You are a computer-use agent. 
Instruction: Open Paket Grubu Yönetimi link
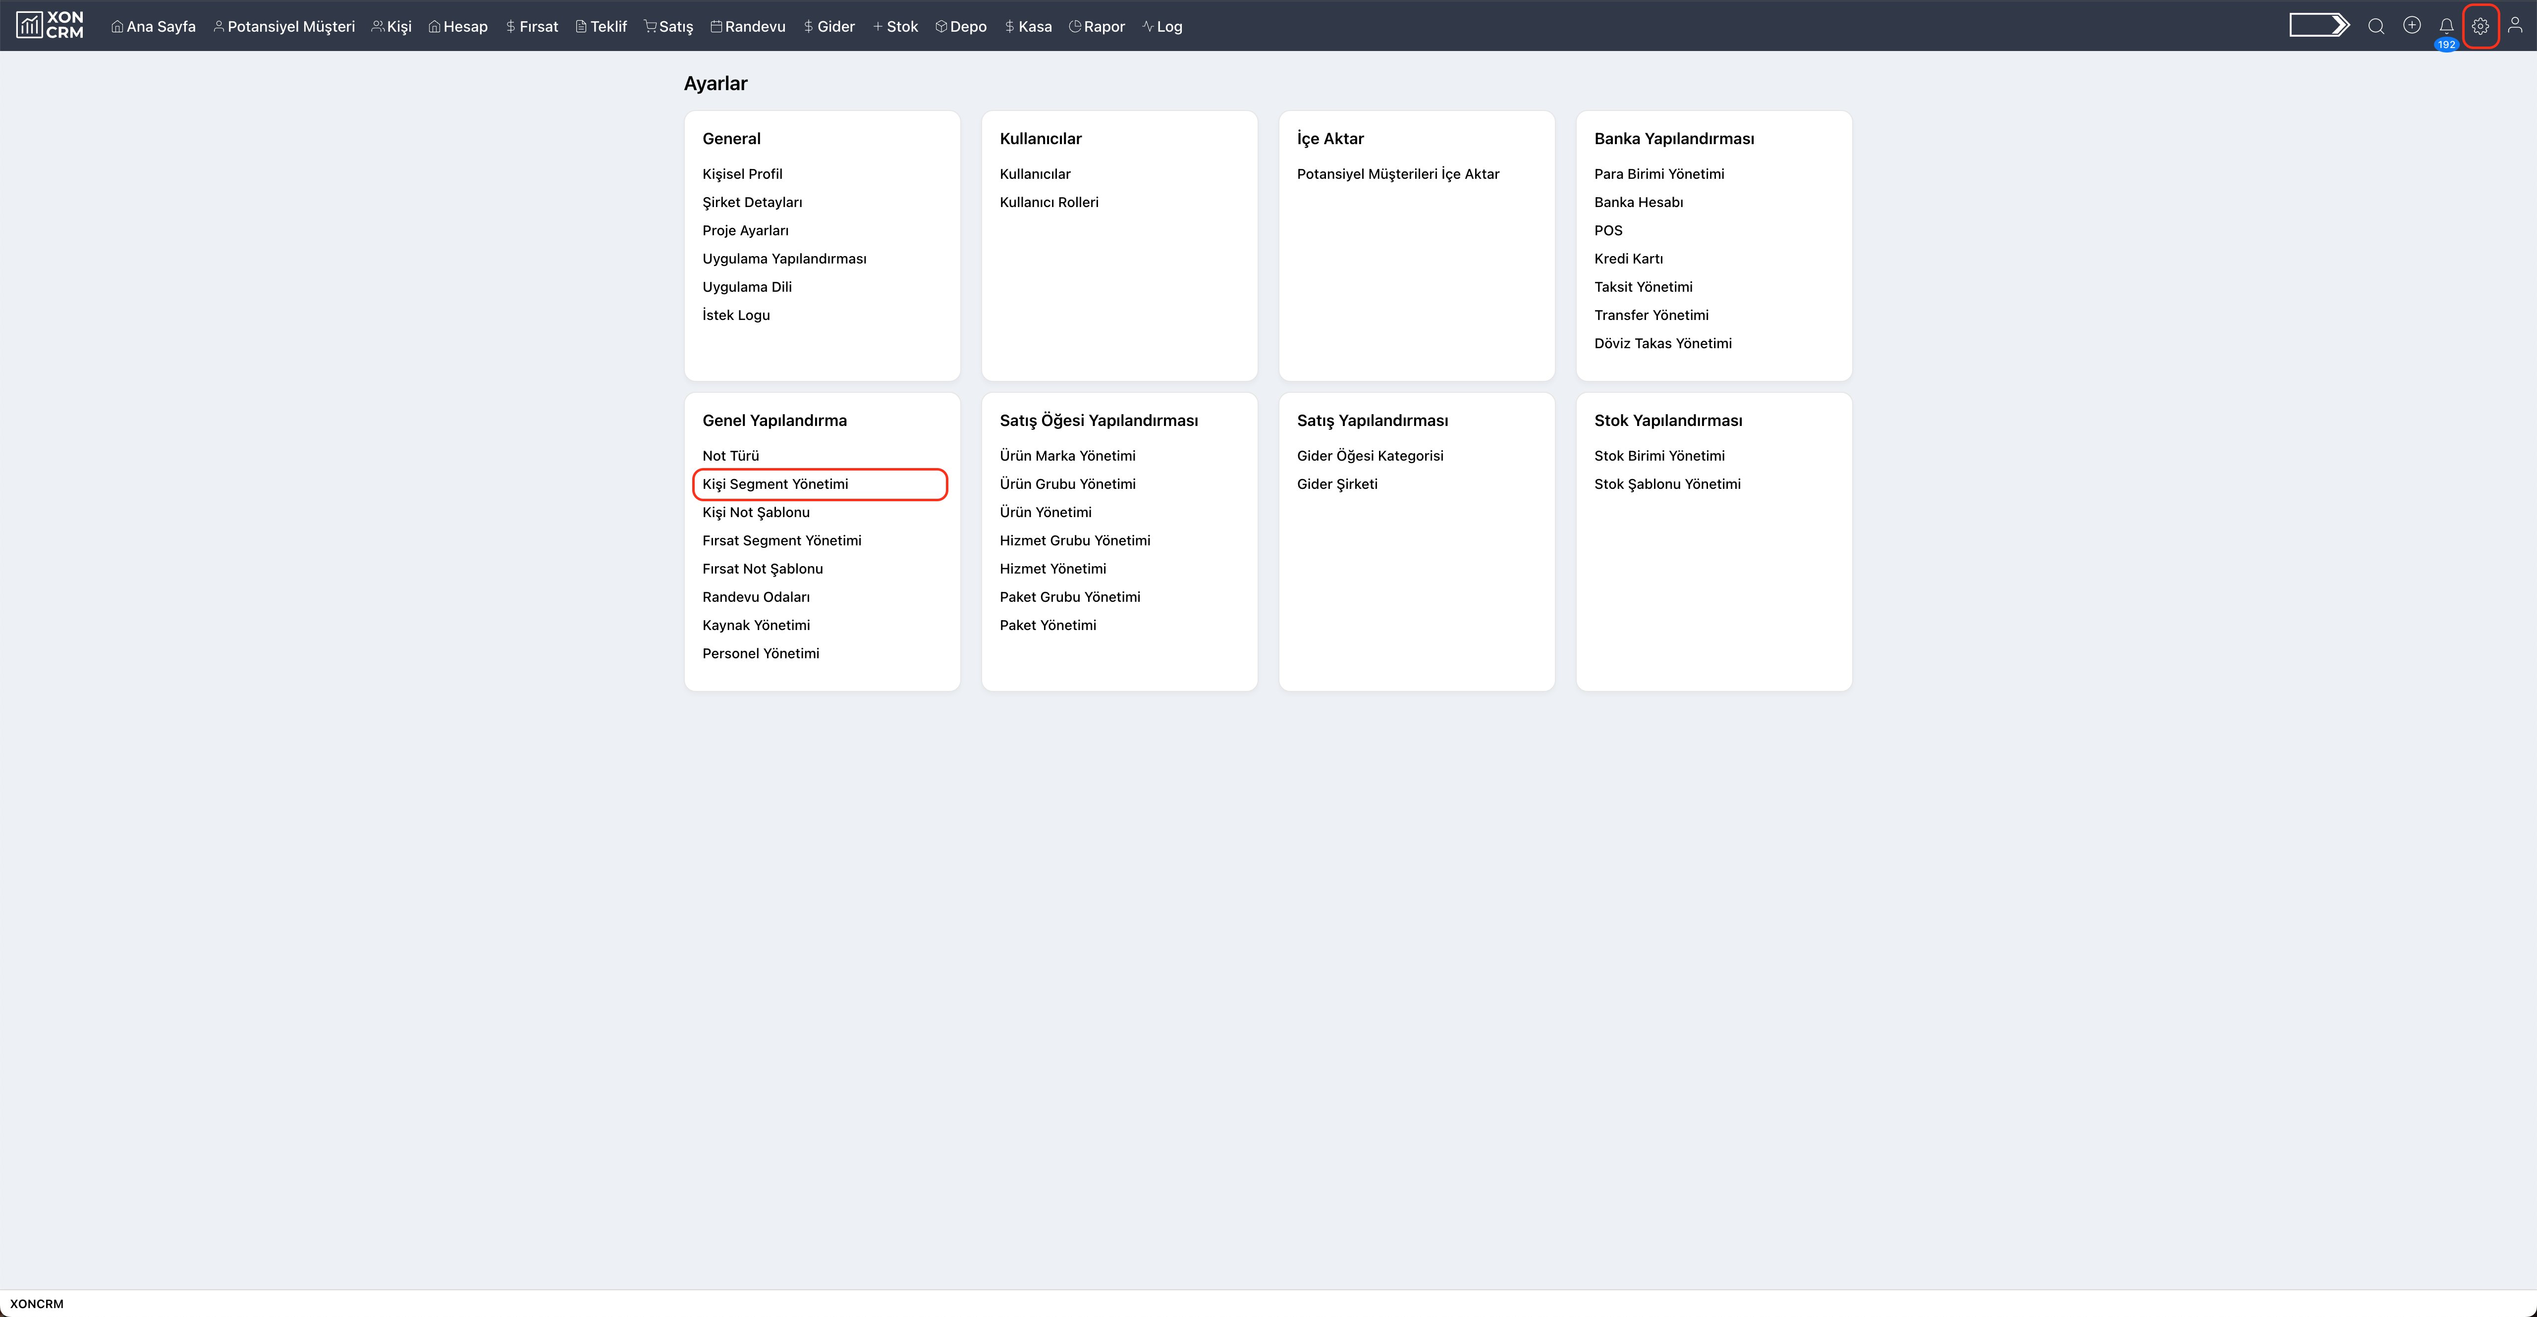(x=1070, y=597)
